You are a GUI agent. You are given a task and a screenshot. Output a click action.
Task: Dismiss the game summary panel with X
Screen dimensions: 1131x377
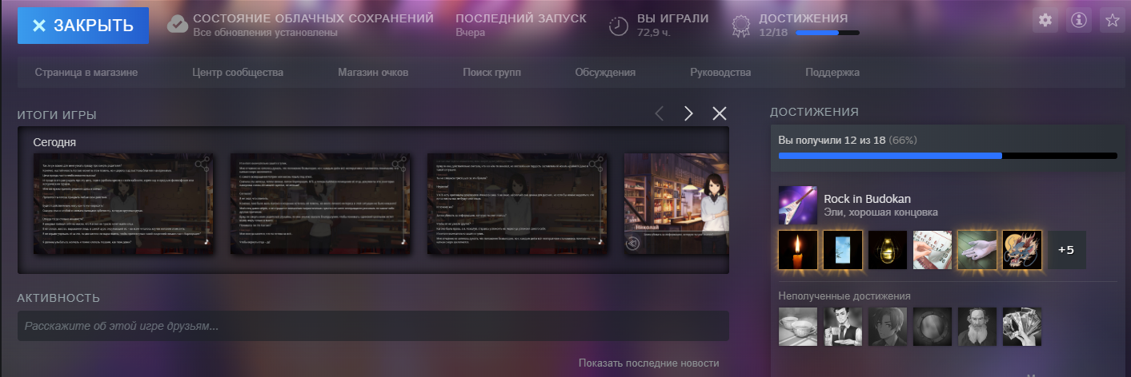pyautogui.click(x=719, y=113)
